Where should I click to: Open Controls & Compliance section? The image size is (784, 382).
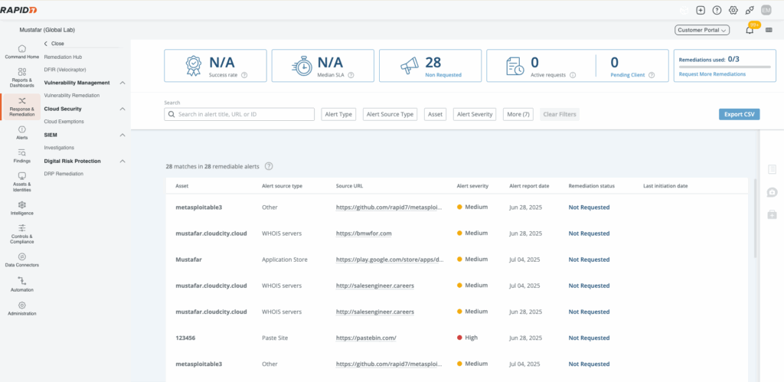pyautogui.click(x=21, y=234)
